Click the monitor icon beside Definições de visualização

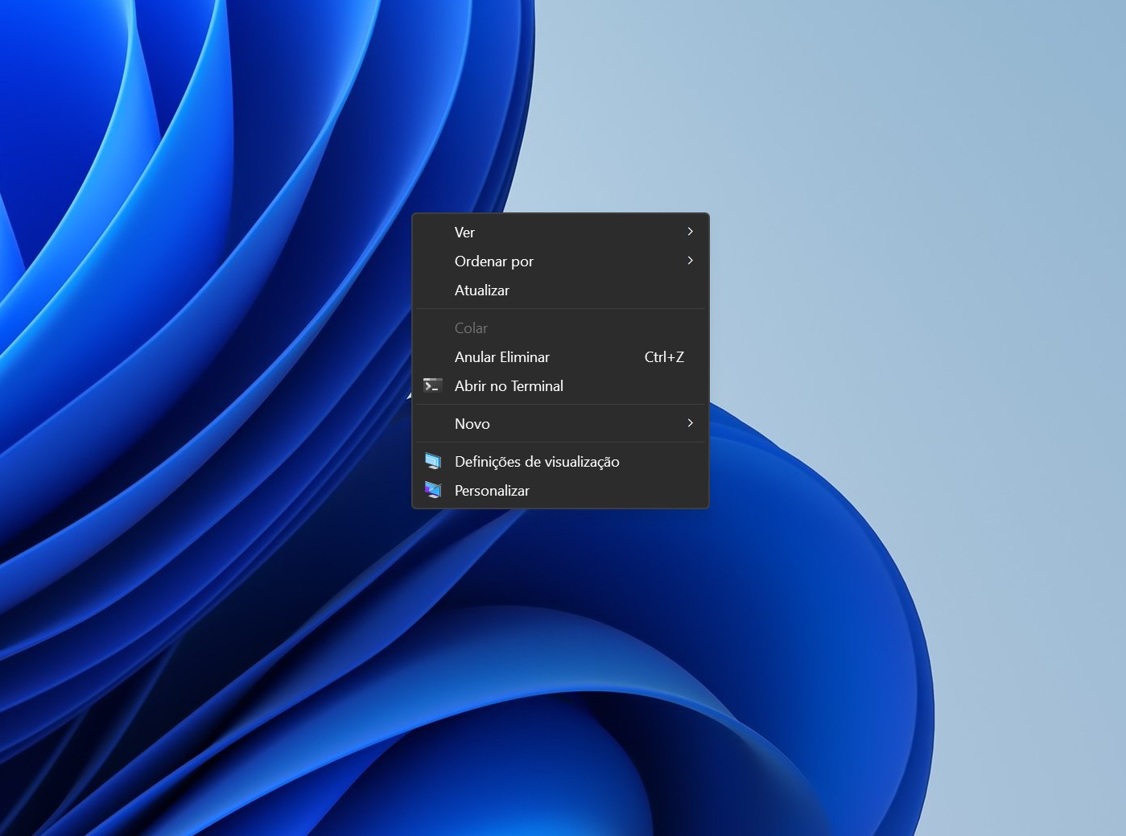pyautogui.click(x=432, y=462)
